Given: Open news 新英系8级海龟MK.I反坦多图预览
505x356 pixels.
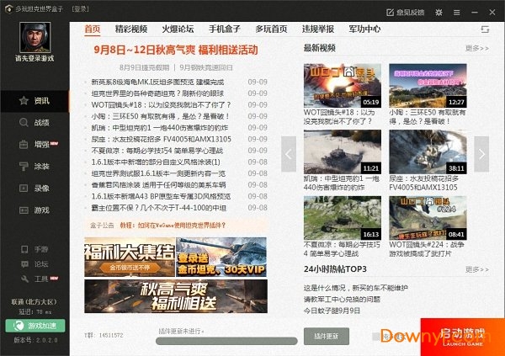Looking at the screenshot, I should [x=157, y=82].
